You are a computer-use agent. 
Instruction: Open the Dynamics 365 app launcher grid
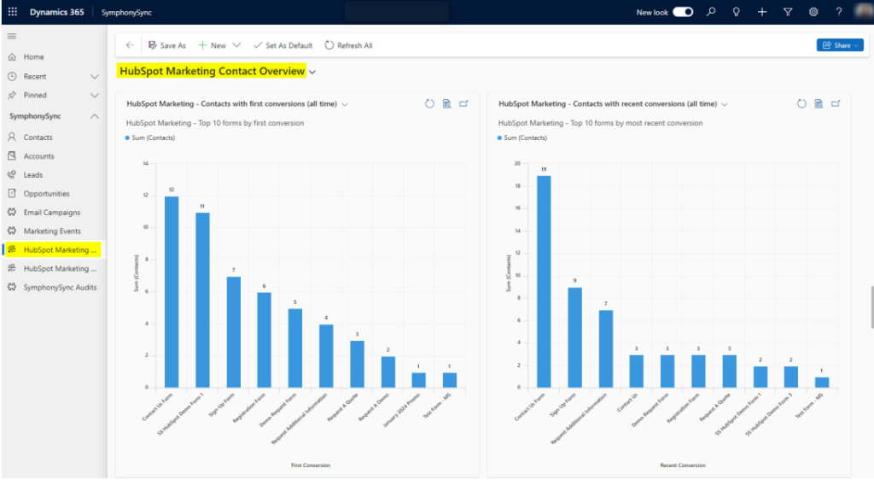[12, 12]
